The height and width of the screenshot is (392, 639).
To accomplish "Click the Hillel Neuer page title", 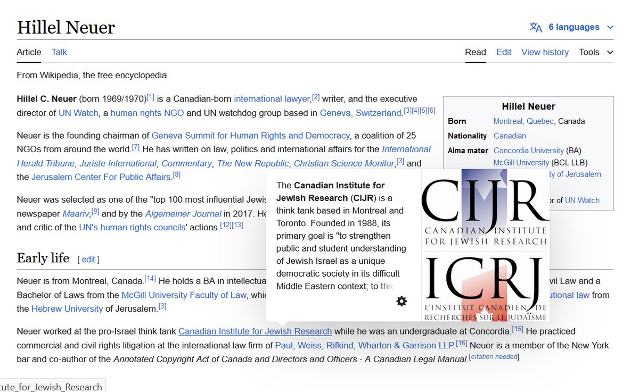I will coord(66,28).
